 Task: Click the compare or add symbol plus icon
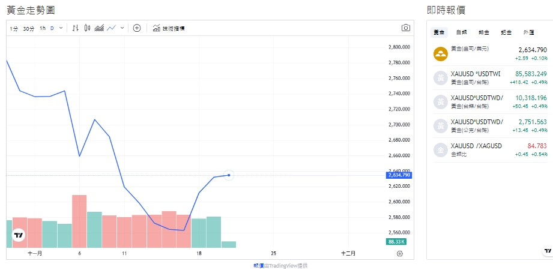(x=137, y=28)
